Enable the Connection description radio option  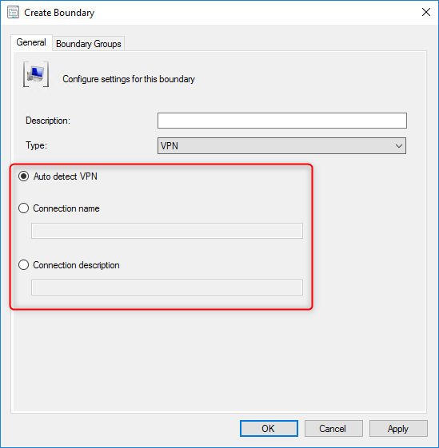click(x=23, y=265)
